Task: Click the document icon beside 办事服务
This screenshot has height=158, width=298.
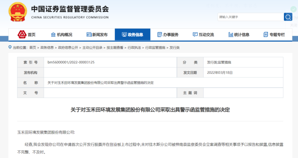Action: click(160, 35)
